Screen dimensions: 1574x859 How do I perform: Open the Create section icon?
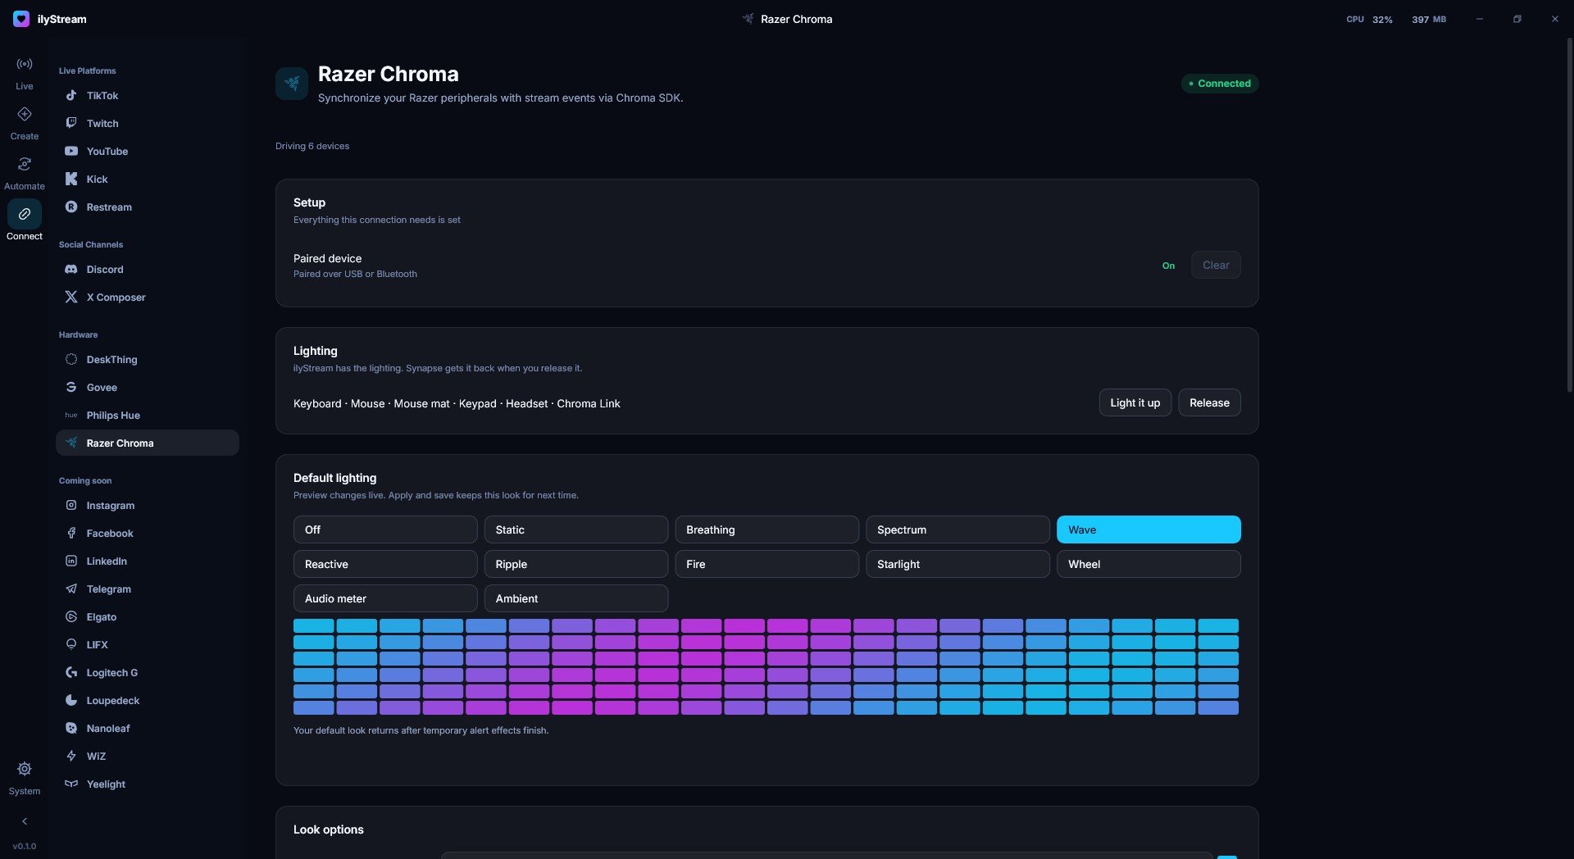[25, 114]
